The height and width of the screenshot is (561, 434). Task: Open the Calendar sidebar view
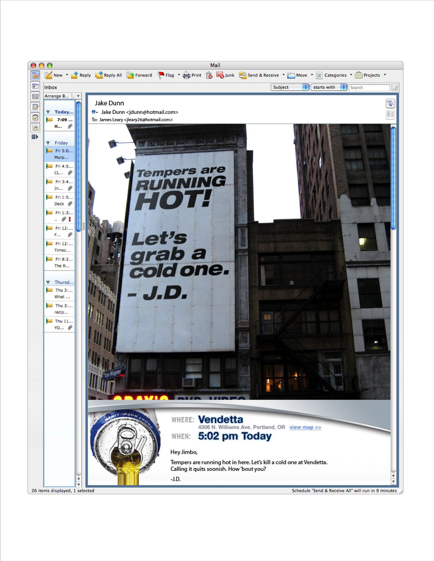[x=35, y=96]
